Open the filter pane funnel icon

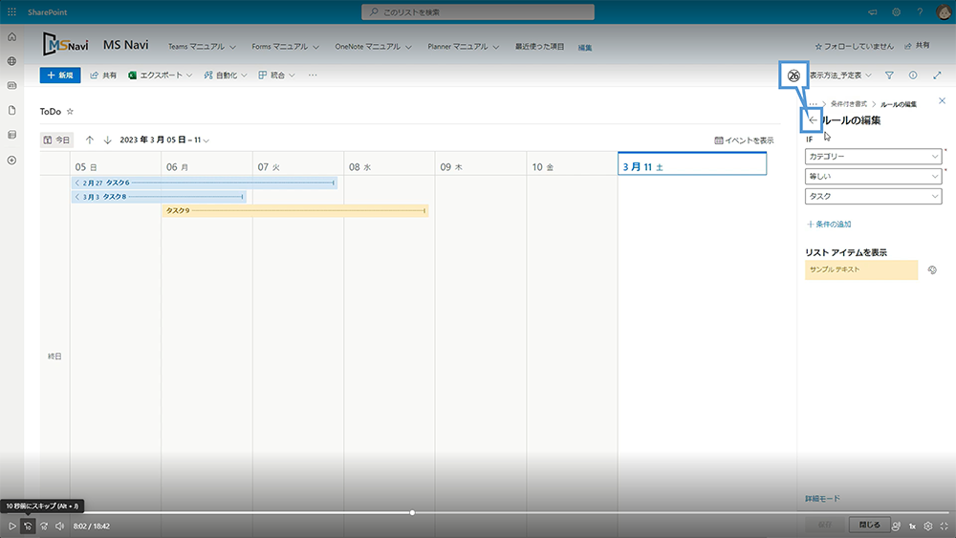[889, 75]
